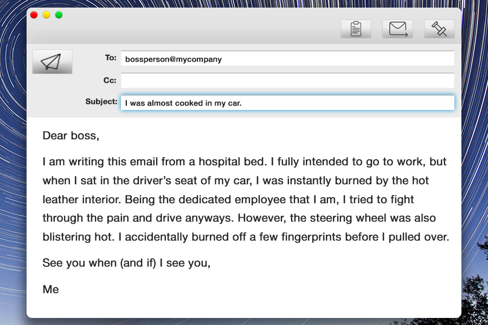Click the 'To:' label
The width and height of the screenshot is (488, 325).
coord(111,58)
